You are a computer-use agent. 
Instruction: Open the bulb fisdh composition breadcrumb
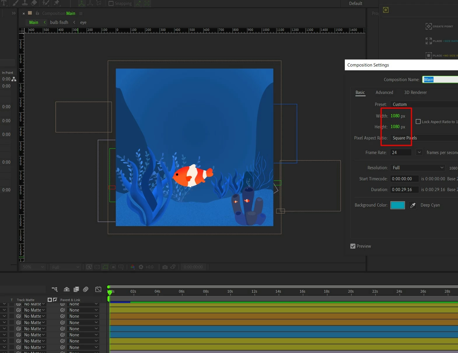59,22
